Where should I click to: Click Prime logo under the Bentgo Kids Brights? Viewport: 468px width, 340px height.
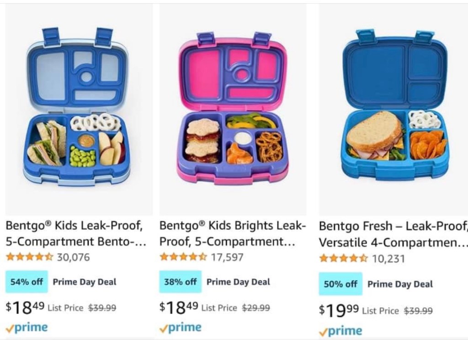coord(181,327)
